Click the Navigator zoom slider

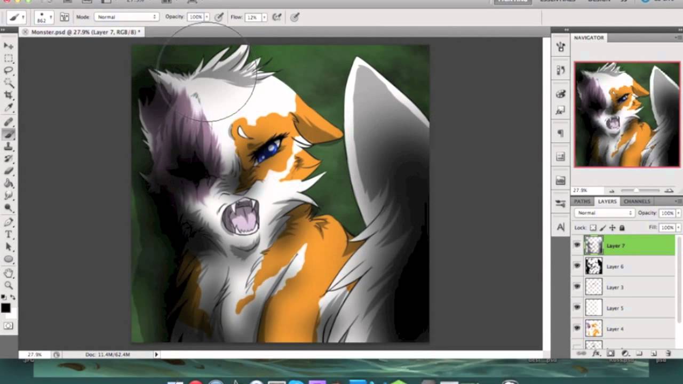click(x=640, y=190)
